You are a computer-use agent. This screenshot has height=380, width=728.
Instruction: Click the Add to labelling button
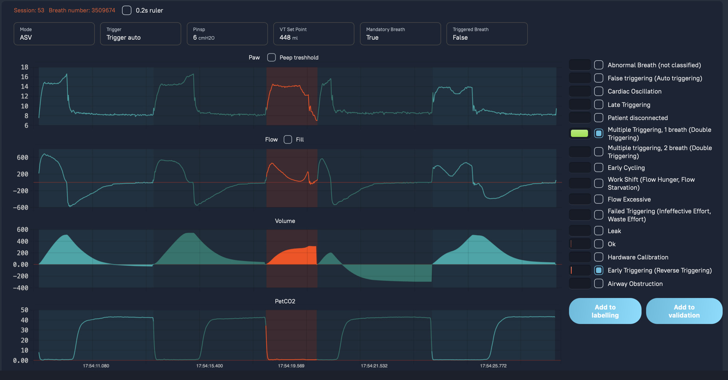(x=605, y=311)
